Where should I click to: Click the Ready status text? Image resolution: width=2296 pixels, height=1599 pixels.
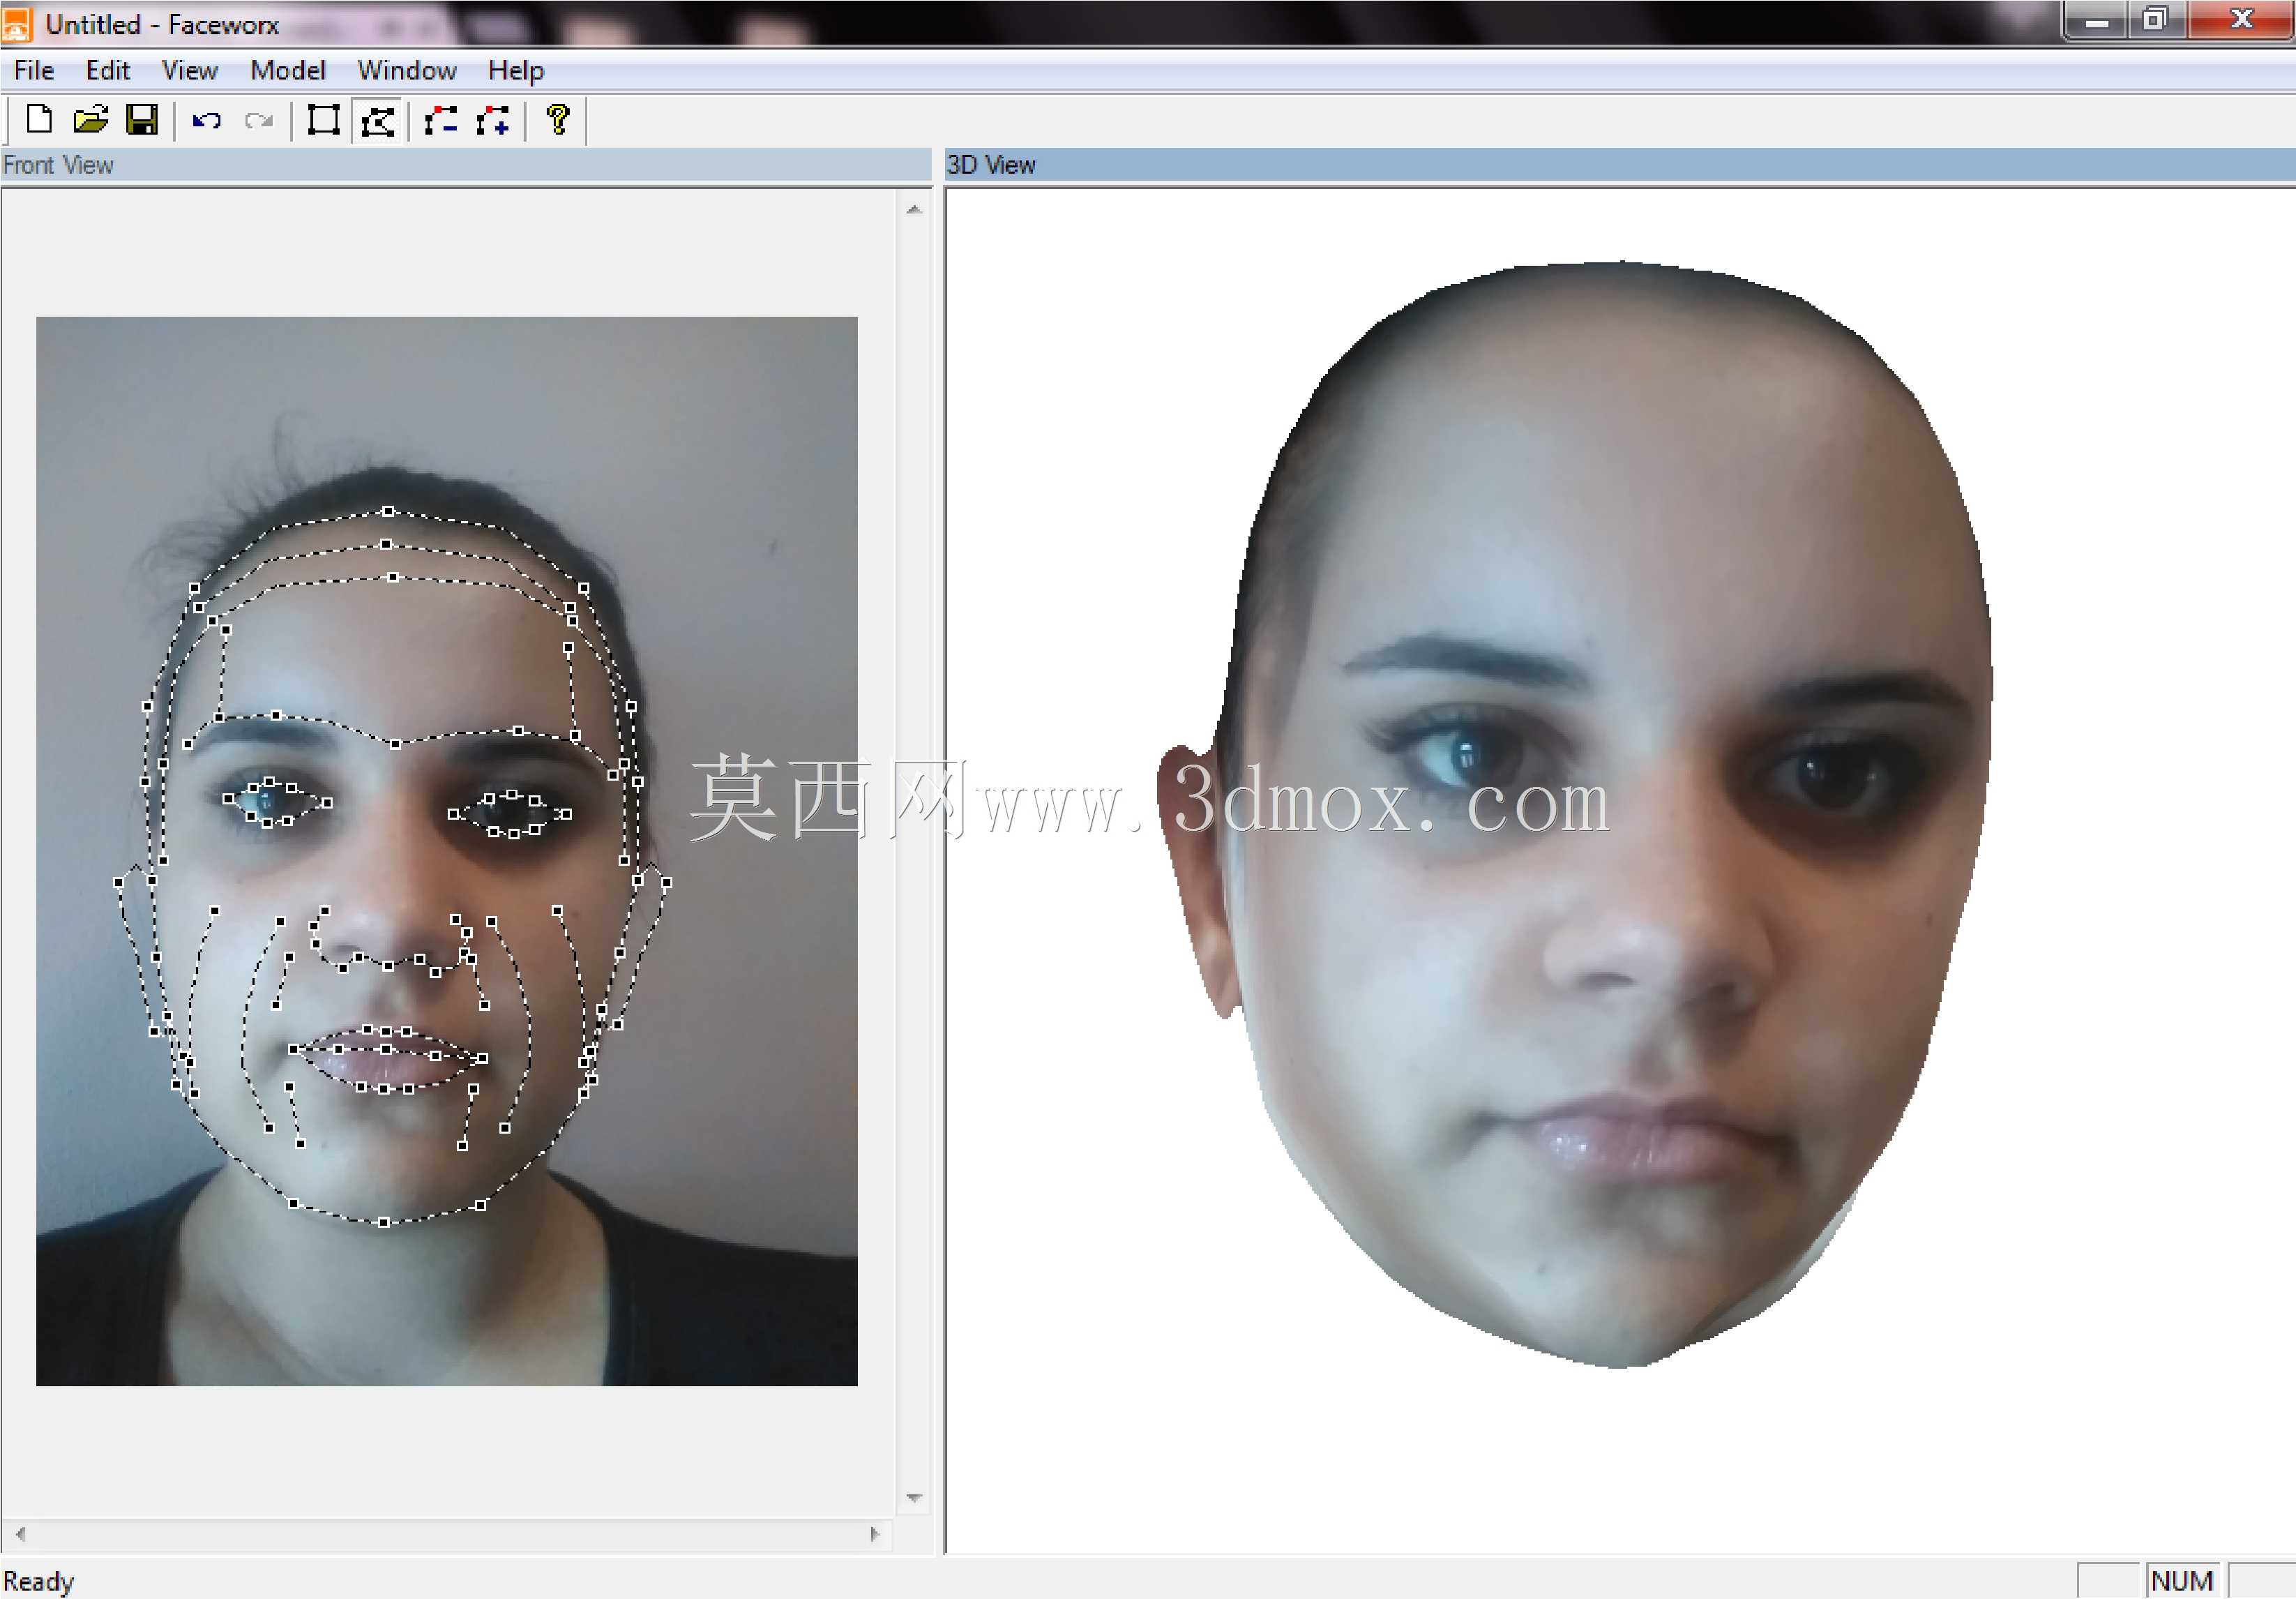(39, 1581)
